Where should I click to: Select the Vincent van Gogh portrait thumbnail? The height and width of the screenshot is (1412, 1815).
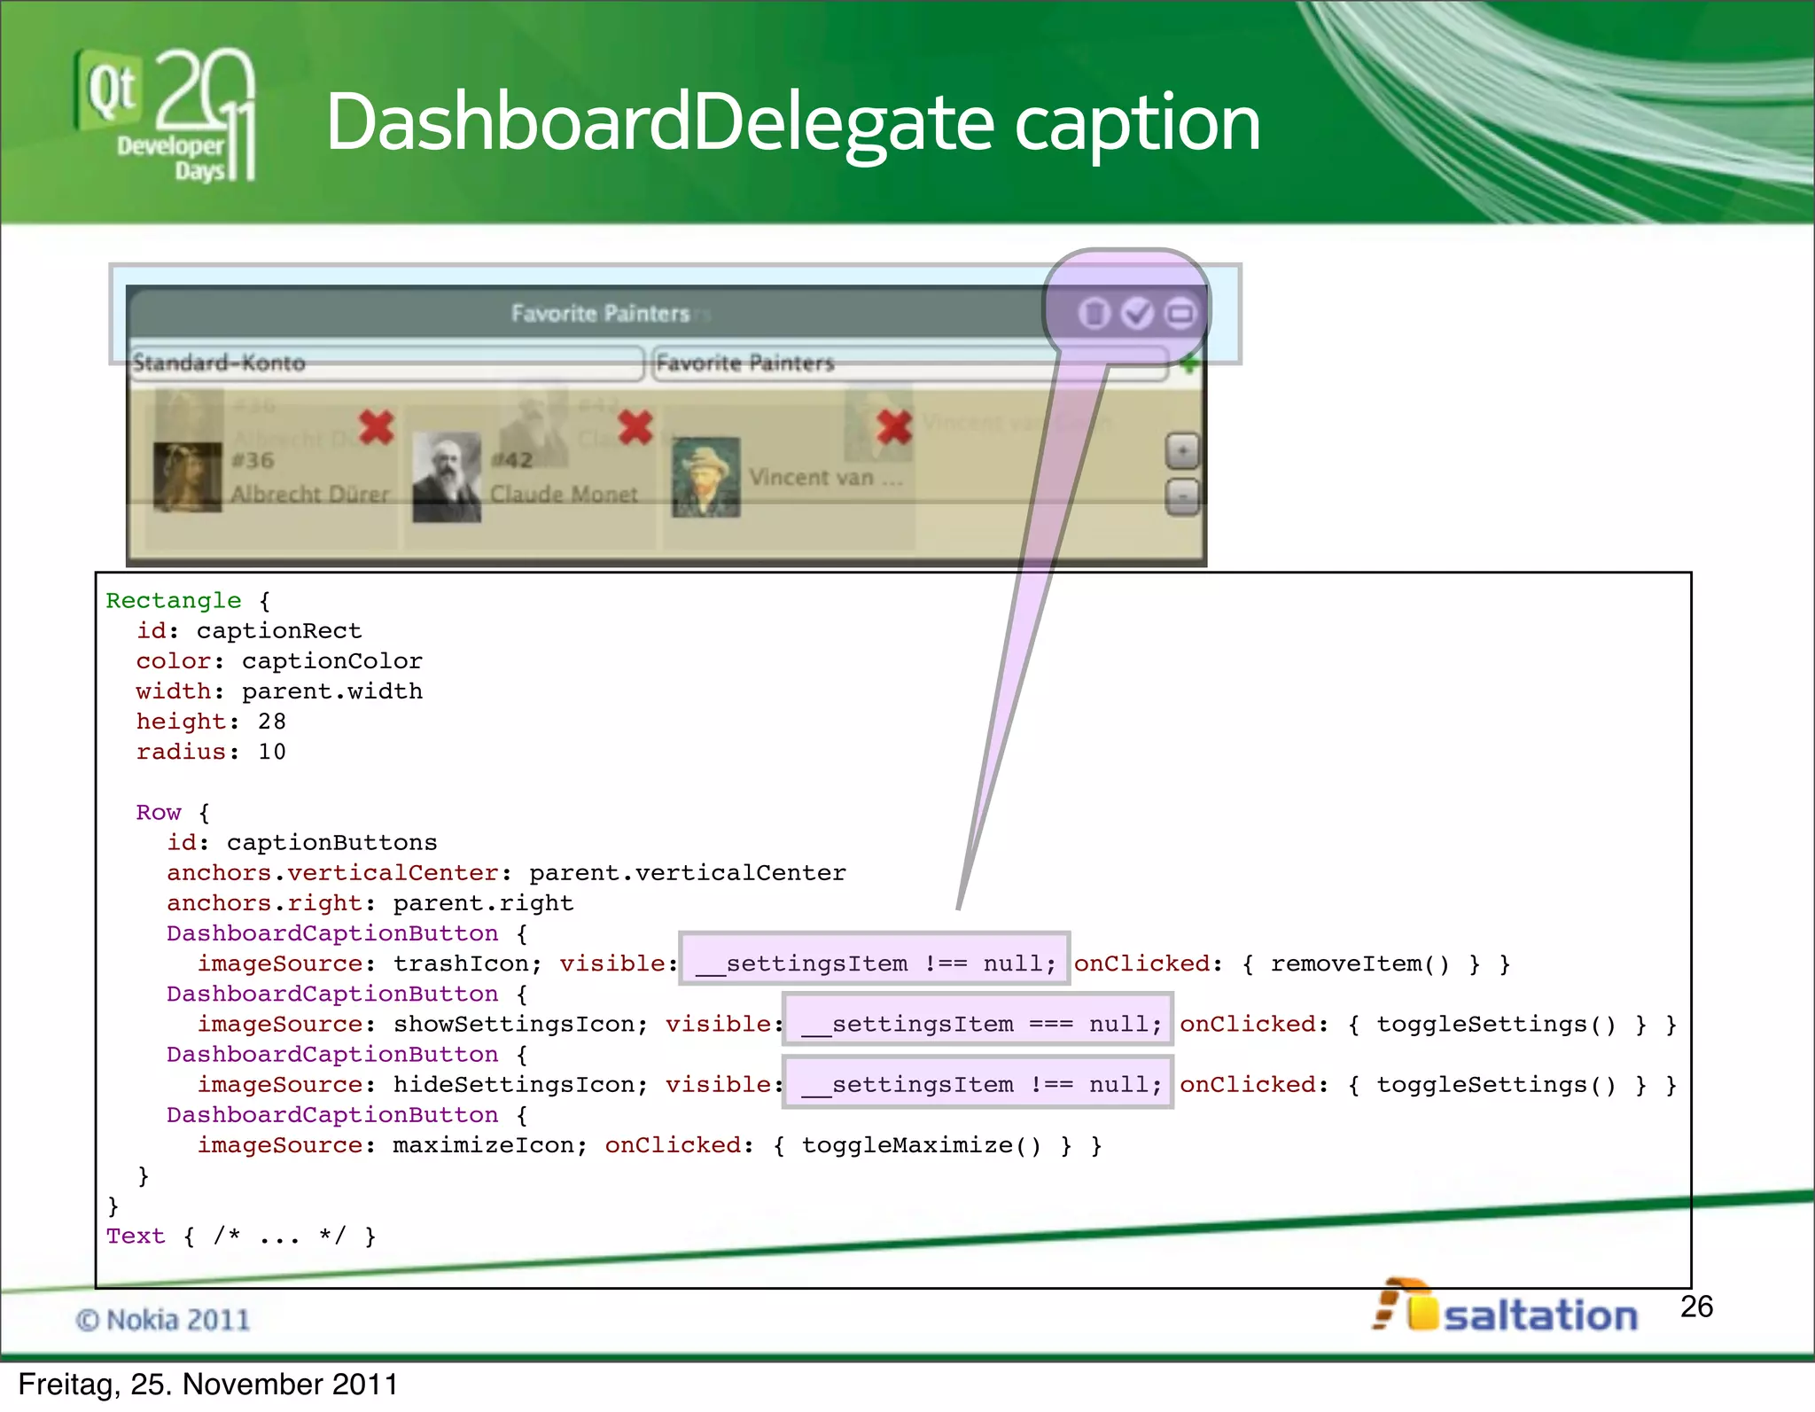[705, 477]
